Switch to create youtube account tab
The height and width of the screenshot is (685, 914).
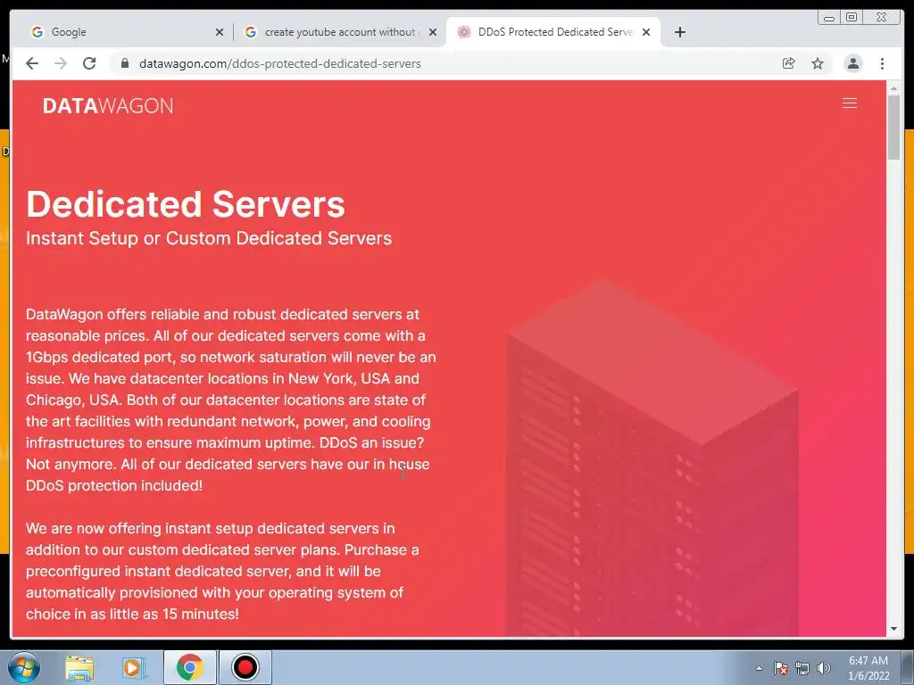point(340,32)
